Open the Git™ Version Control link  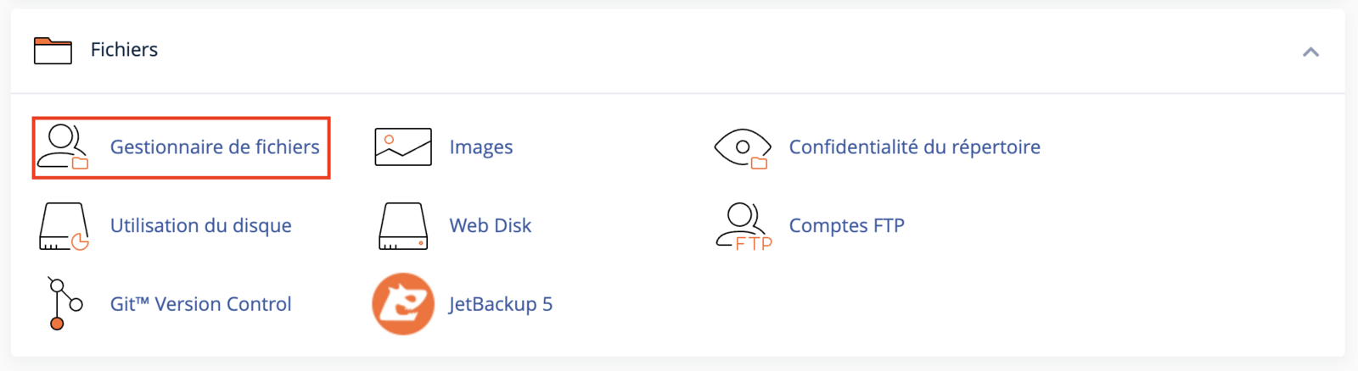[201, 304]
